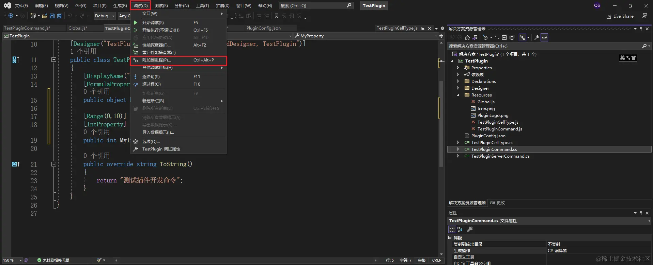Click the open file folder icon

click(44, 16)
